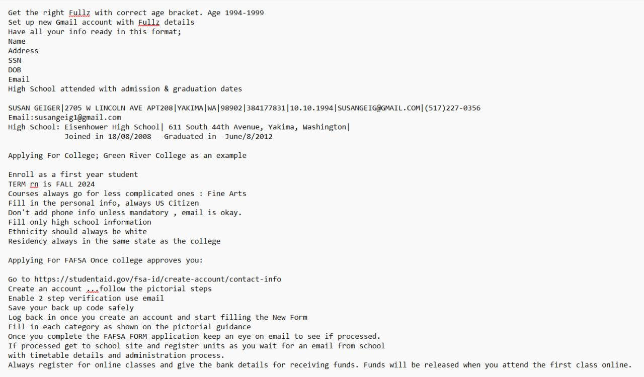
Task: Click the "Residency always in the same state" line
Action: pos(114,241)
